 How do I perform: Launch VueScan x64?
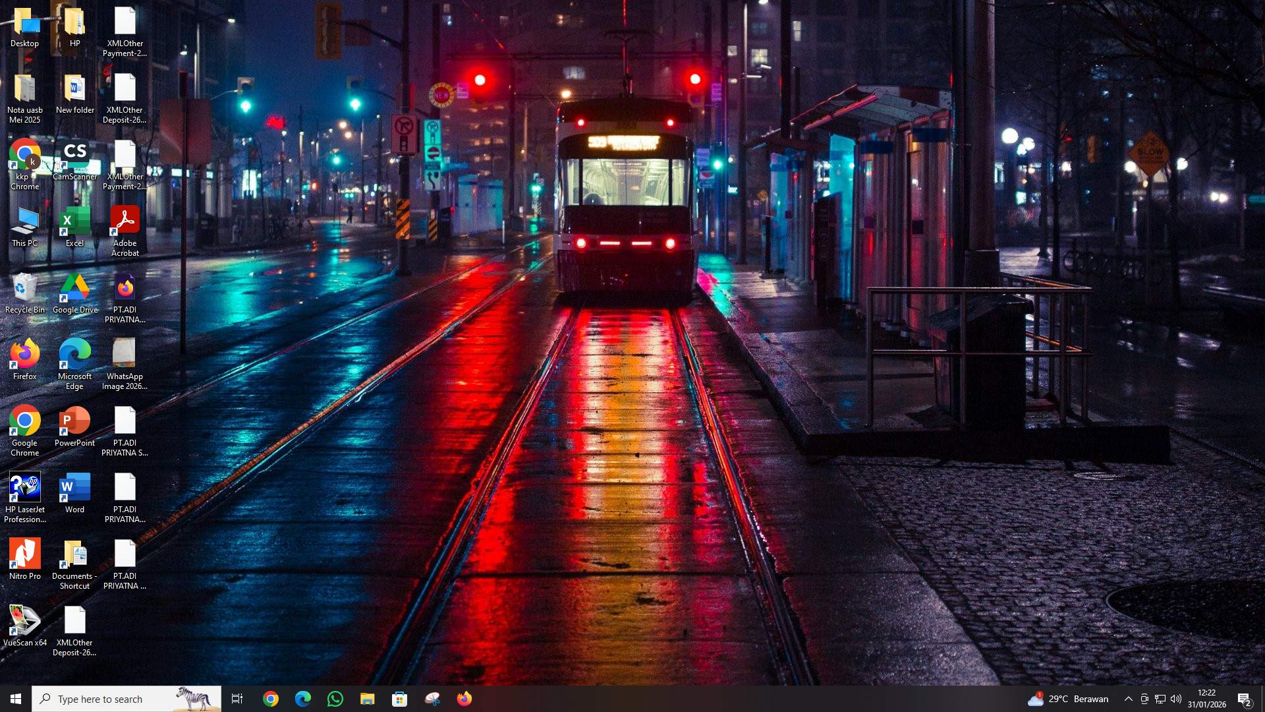[24, 622]
